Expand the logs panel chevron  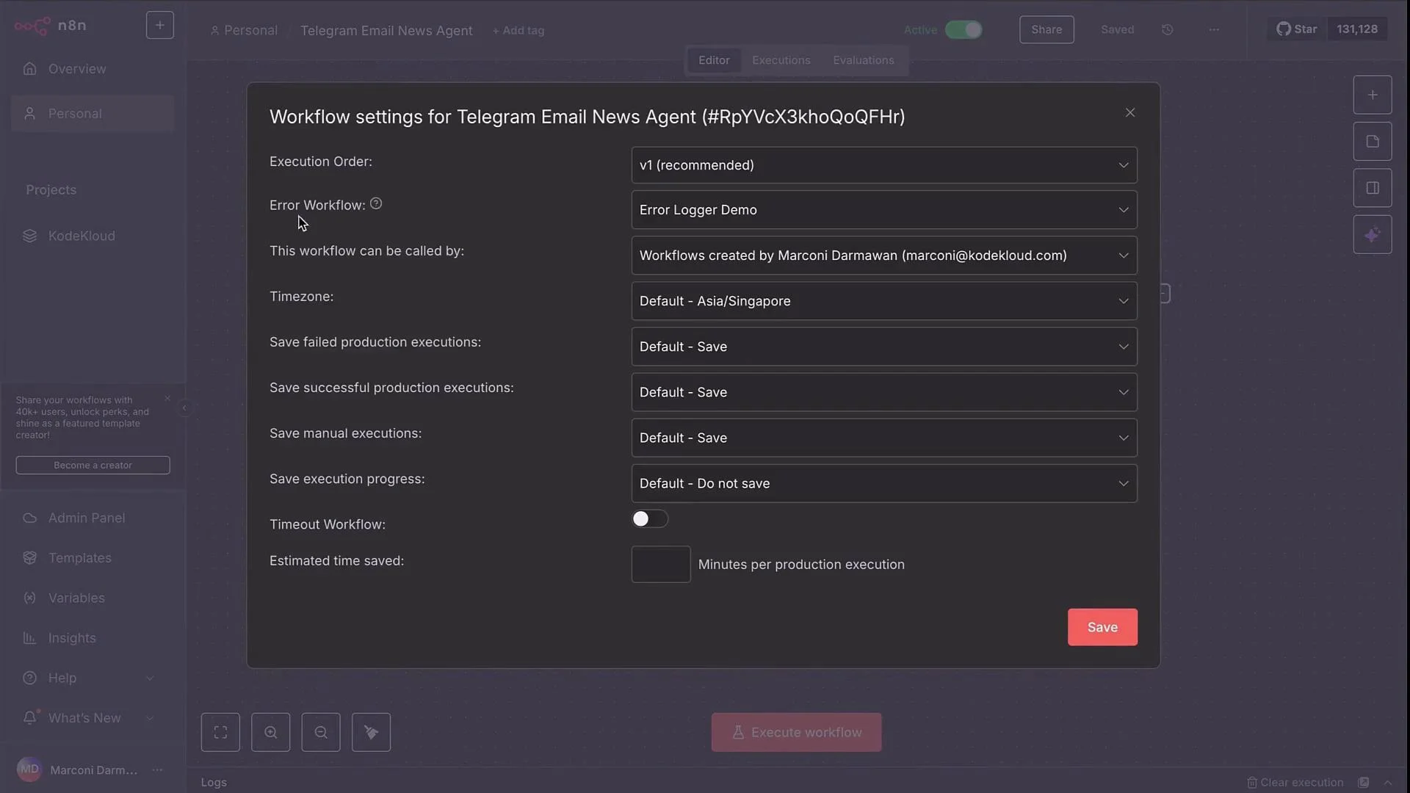click(x=1388, y=783)
